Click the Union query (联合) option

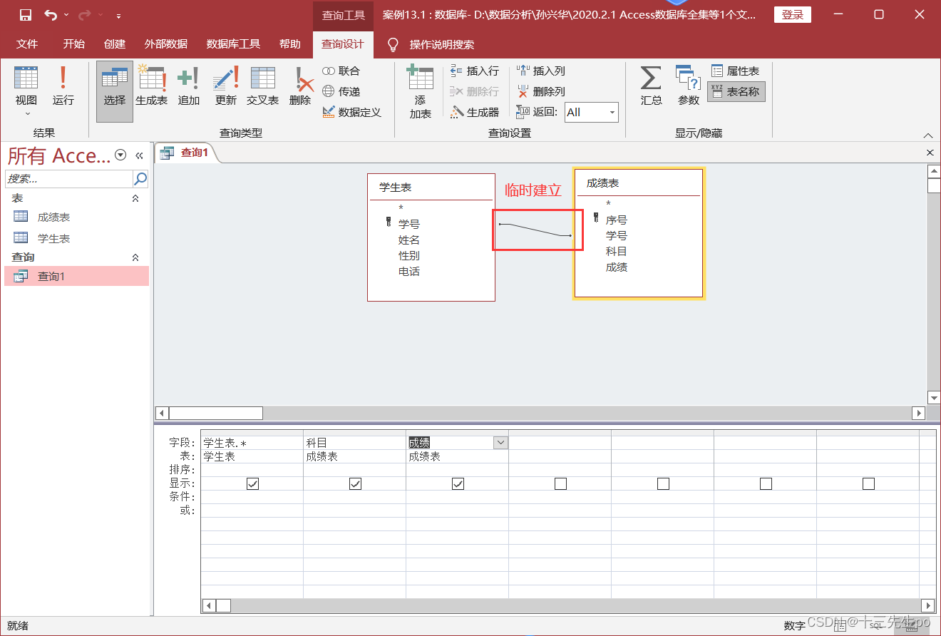[341, 71]
